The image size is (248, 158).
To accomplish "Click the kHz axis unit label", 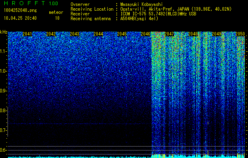I will (x=4, y=32).
